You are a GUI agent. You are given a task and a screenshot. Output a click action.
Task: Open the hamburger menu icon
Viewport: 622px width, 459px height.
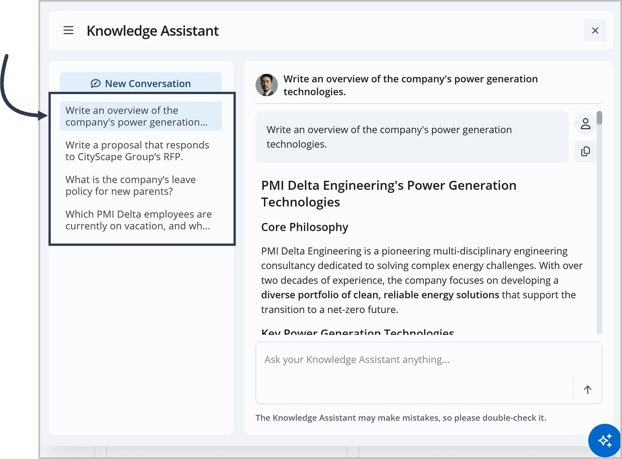tap(68, 30)
